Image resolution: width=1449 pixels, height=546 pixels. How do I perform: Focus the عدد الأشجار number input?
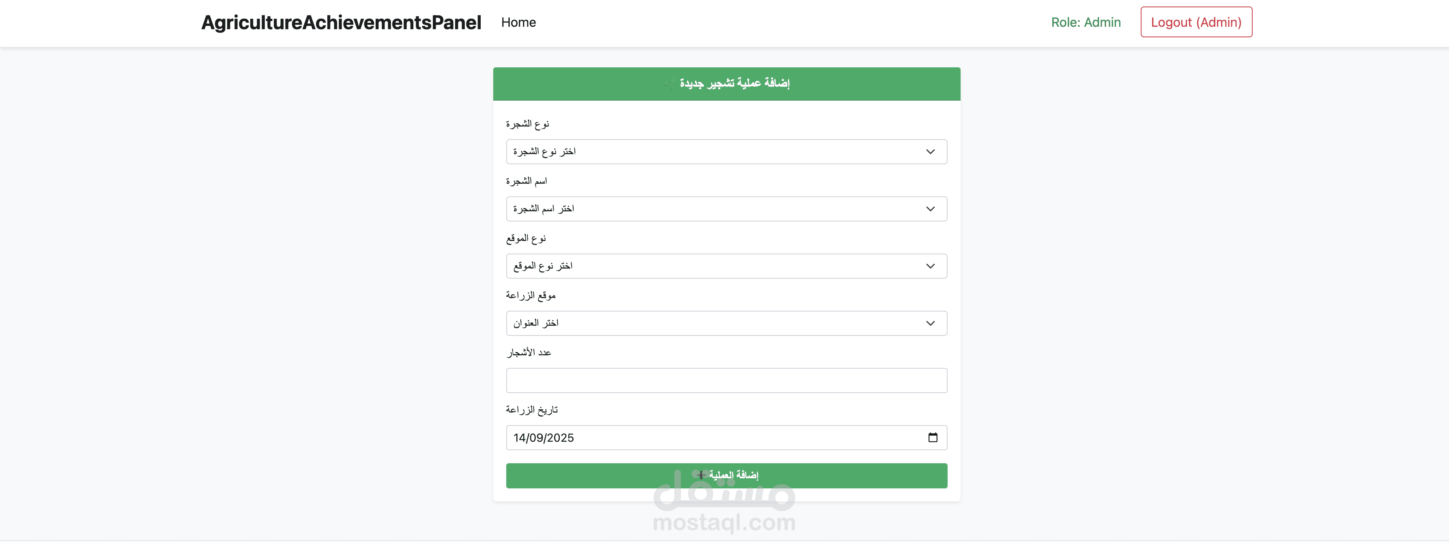726,380
